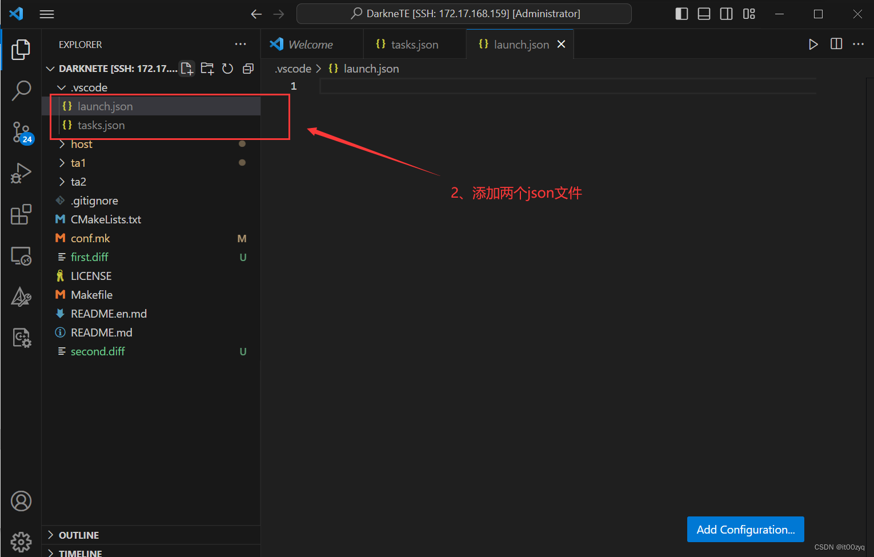This screenshot has width=874, height=557.
Task: Open the Accounts menu icon
Action: [21, 501]
